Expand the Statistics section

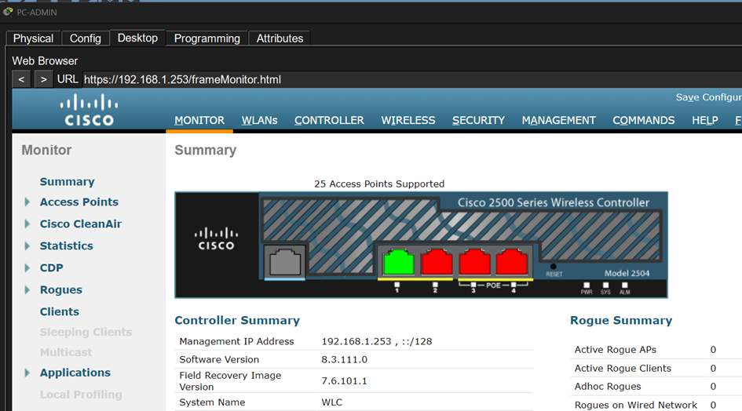[x=27, y=246]
